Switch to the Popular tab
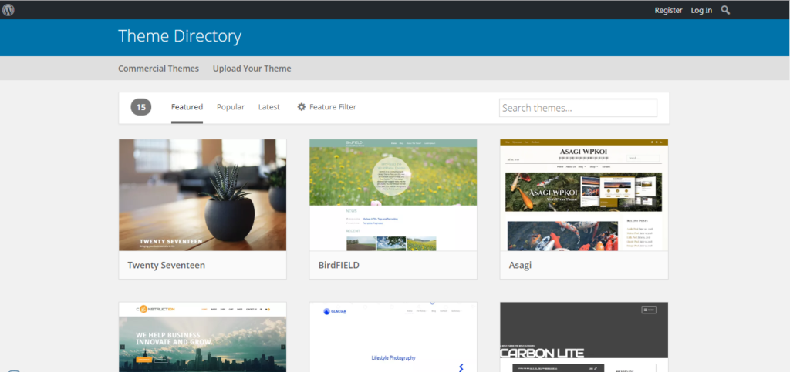This screenshot has height=372, width=790. [231, 107]
